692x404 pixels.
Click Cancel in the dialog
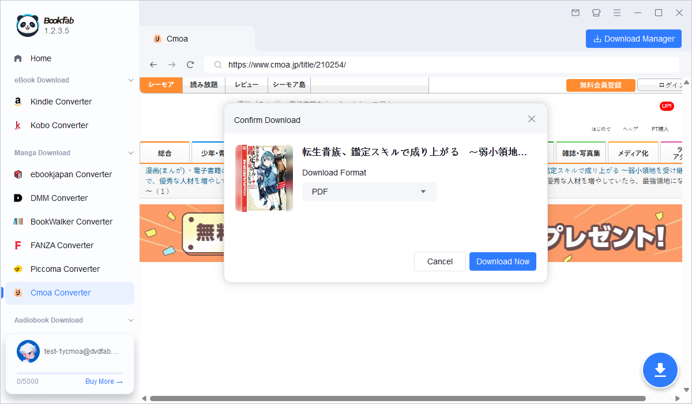pos(440,261)
